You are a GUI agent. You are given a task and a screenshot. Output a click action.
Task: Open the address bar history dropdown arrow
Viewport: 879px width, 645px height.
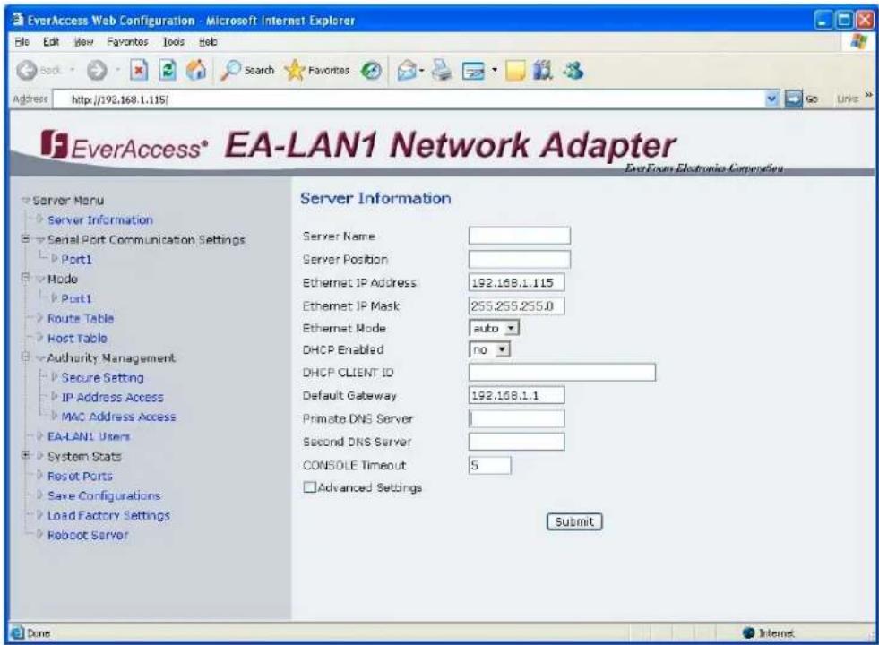coord(772,99)
